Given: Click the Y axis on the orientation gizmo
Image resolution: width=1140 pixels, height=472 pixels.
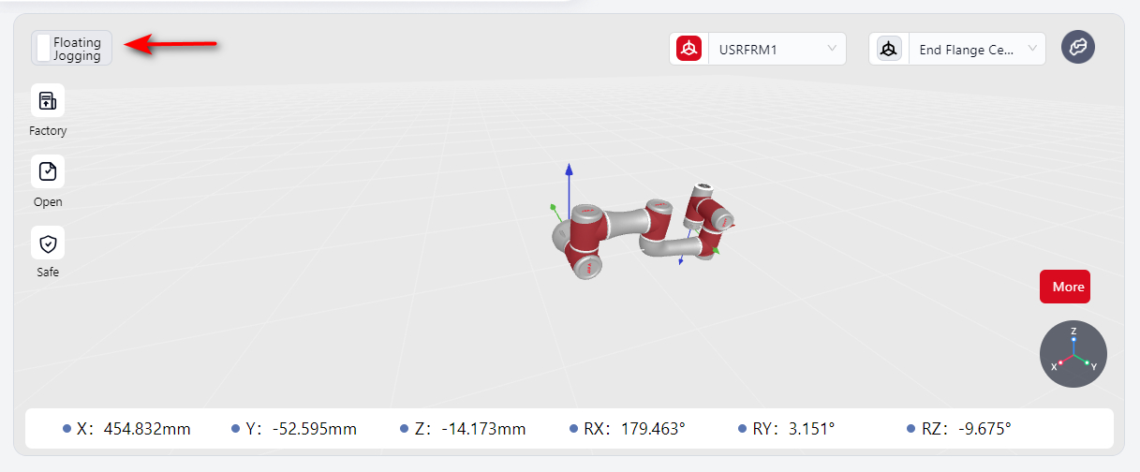Looking at the screenshot, I should tap(1091, 365).
